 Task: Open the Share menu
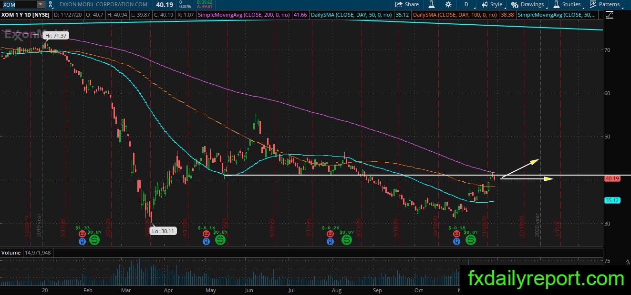407,4
